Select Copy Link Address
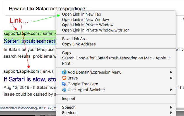 (x=79, y=44)
